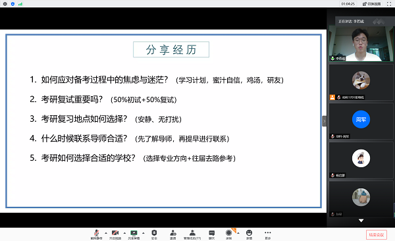This screenshot has width=395, height=241.
Task: Click the note (选择专业方向+往届去路参考)
Action: (x=189, y=159)
